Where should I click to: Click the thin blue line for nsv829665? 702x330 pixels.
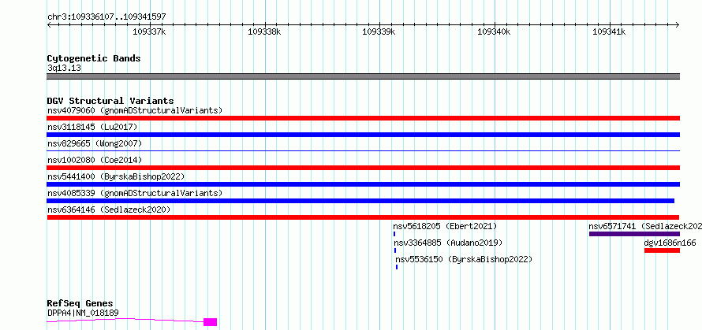click(x=363, y=150)
